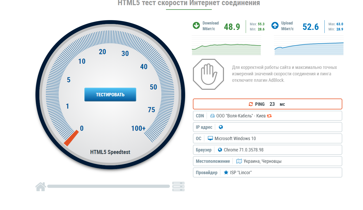363x210 pixels.
Task: Click the monitor icon beside Microsoft Windows 10
Action: coord(210,139)
